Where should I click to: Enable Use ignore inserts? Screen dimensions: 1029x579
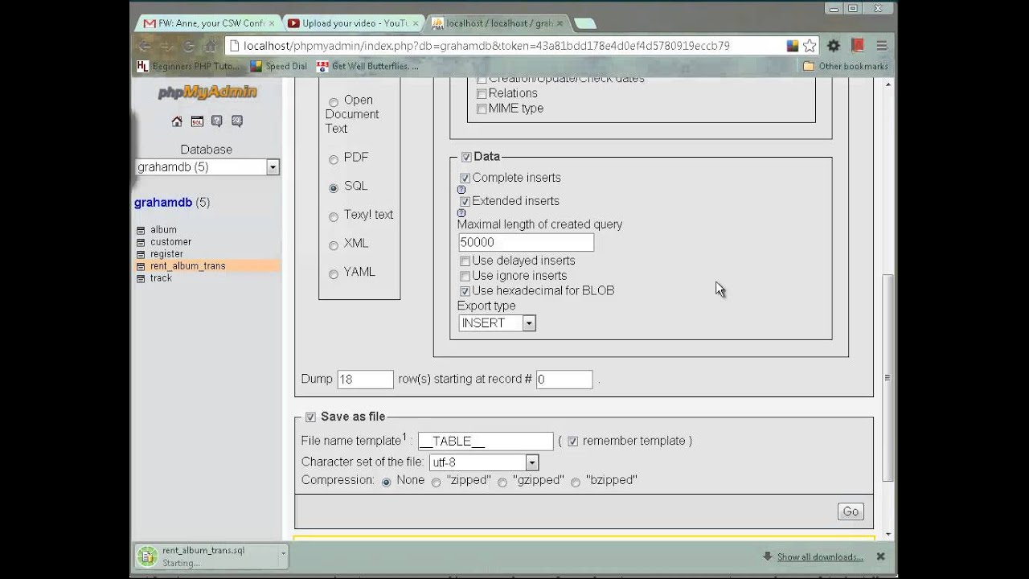point(465,277)
